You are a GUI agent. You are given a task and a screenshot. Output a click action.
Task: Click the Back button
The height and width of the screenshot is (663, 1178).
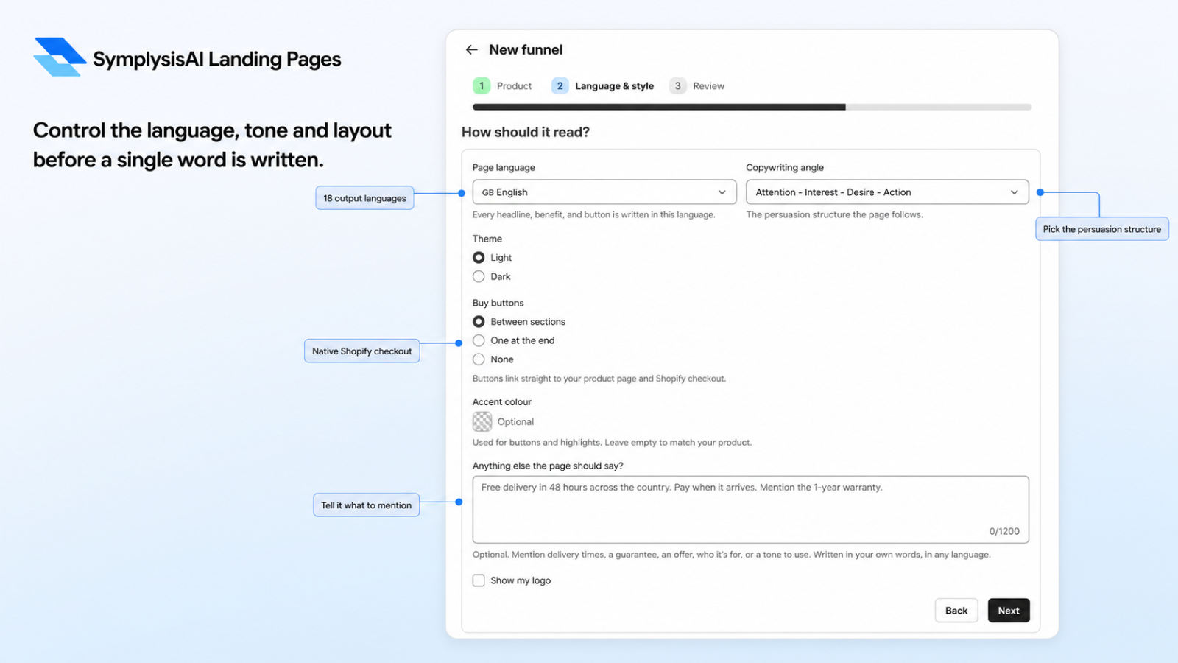(956, 611)
